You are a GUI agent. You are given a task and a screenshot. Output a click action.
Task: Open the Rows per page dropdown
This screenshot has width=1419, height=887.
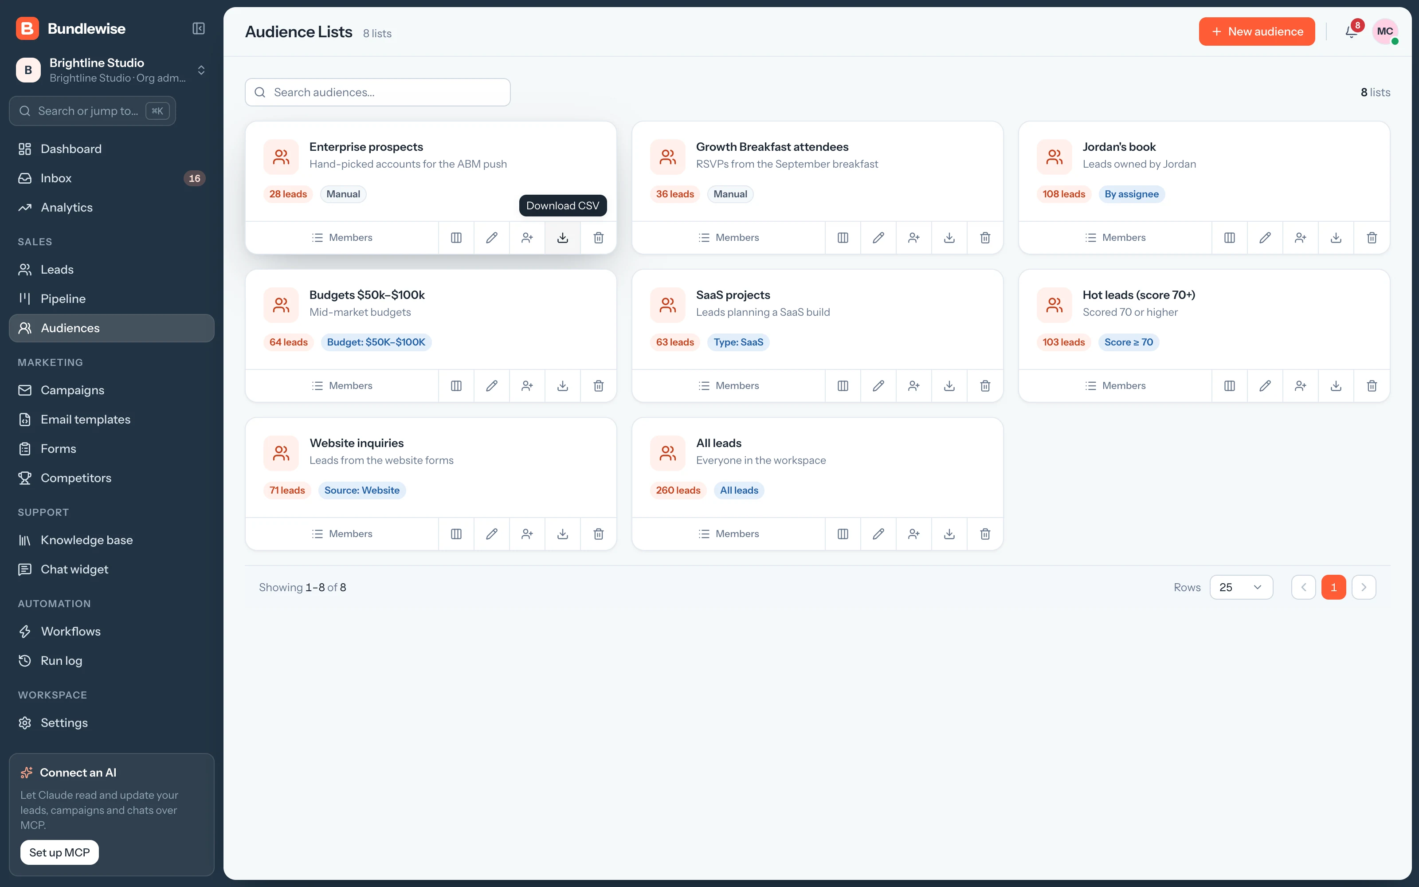pyautogui.click(x=1241, y=587)
